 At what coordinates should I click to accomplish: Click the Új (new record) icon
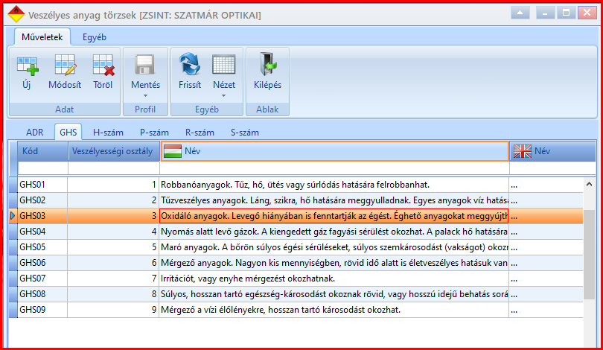click(x=28, y=66)
